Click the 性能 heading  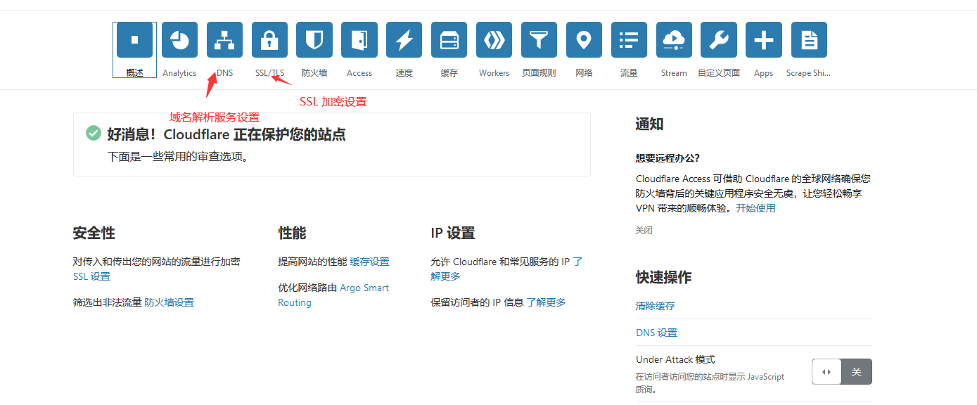[x=293, y=233]
